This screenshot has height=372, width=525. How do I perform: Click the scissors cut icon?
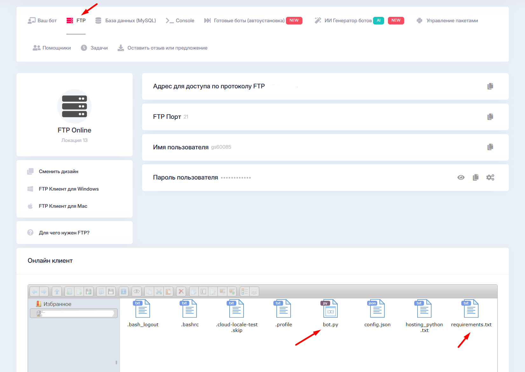click(159, 291)
